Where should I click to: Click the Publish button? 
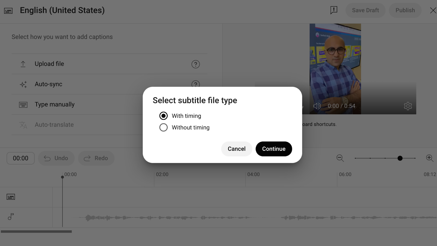(x=405, y=10)
